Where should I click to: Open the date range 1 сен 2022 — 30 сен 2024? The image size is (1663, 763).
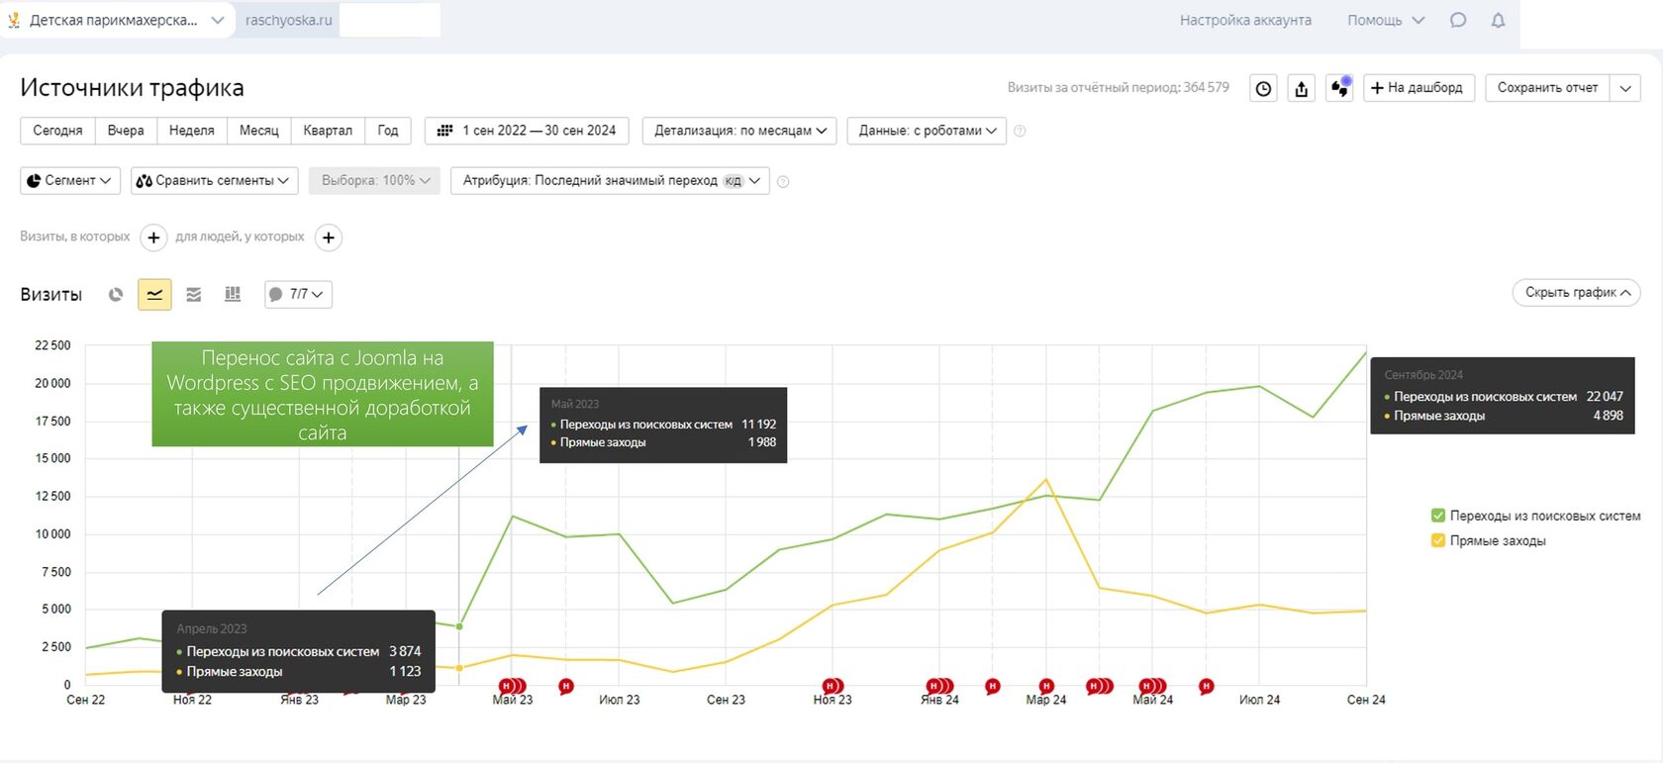(527, 131)
